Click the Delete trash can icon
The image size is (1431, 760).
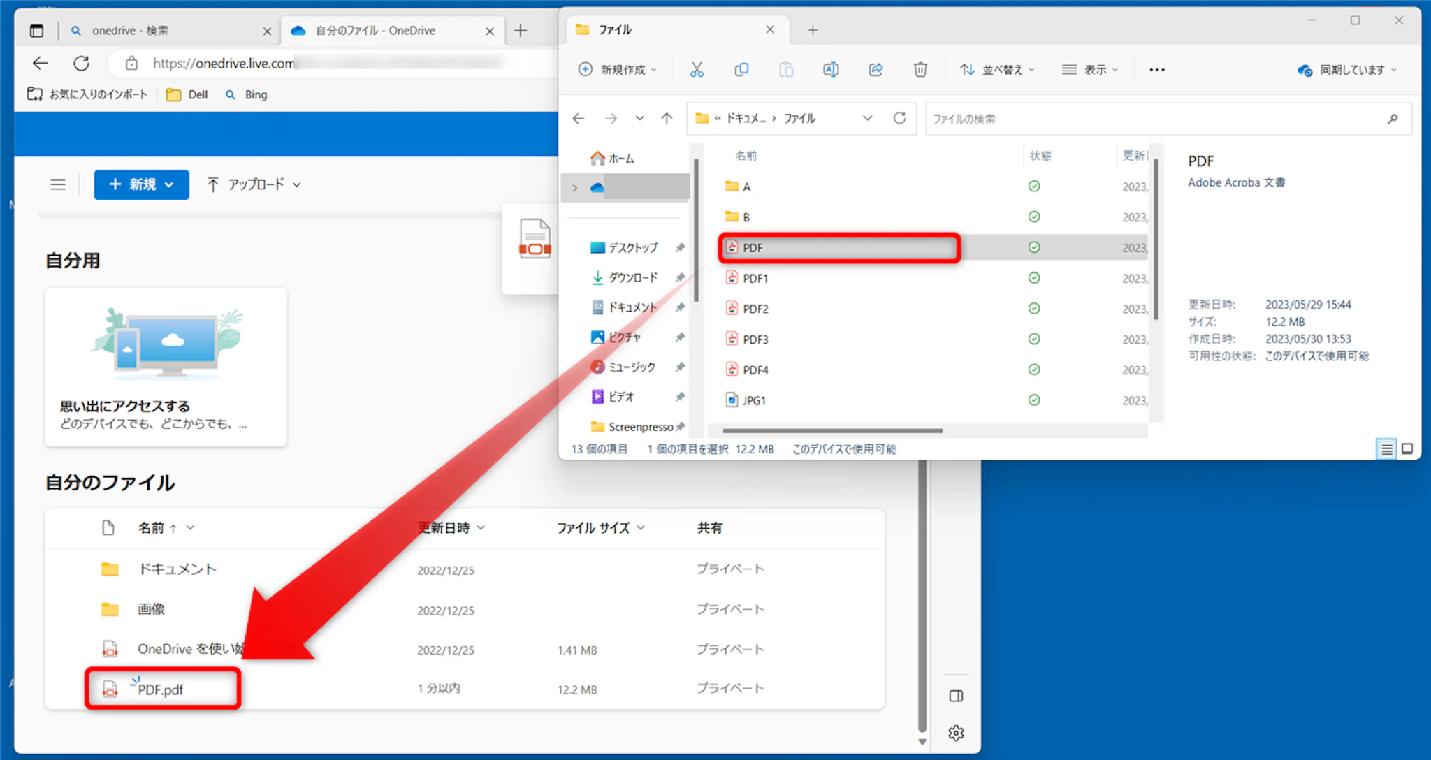[920, 69]
